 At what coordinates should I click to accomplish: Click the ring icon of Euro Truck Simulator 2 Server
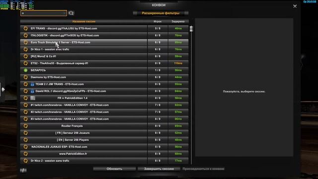point(25,42)
